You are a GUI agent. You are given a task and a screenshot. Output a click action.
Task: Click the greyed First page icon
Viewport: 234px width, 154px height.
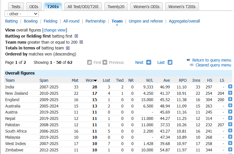89,62
